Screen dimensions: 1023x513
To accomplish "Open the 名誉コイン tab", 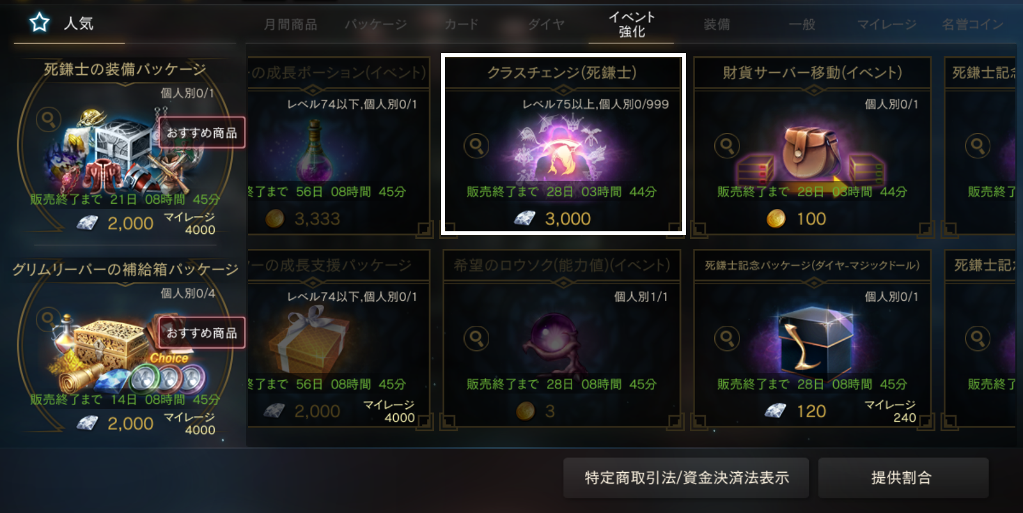I will (x=972, y=24).
